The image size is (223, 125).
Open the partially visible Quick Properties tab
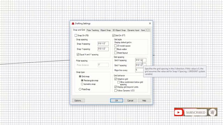(x=143, y=30)
